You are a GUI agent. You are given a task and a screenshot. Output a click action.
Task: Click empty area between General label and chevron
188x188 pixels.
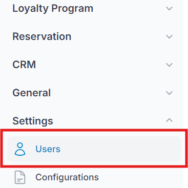tap(108, 93)
